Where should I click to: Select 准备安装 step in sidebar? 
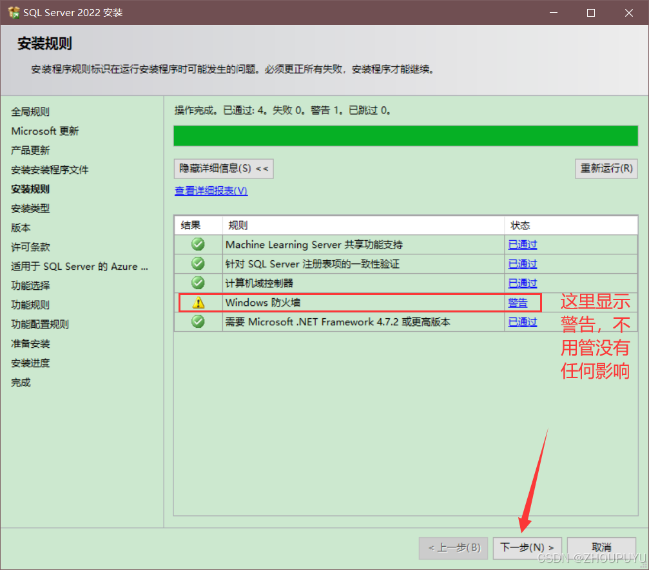pyautogui.click(x=30, y=344)
